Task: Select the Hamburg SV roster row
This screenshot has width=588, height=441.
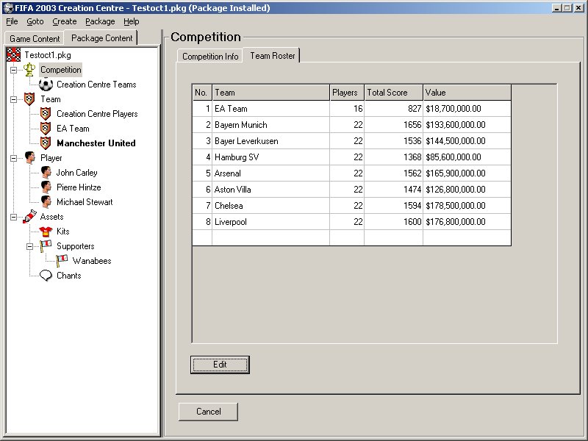Action: (352, 157)
